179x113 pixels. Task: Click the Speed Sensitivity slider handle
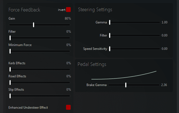[110, 49]
